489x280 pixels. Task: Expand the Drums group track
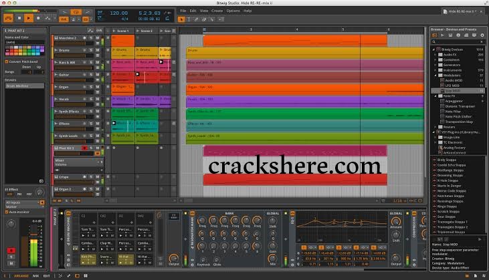56,50
